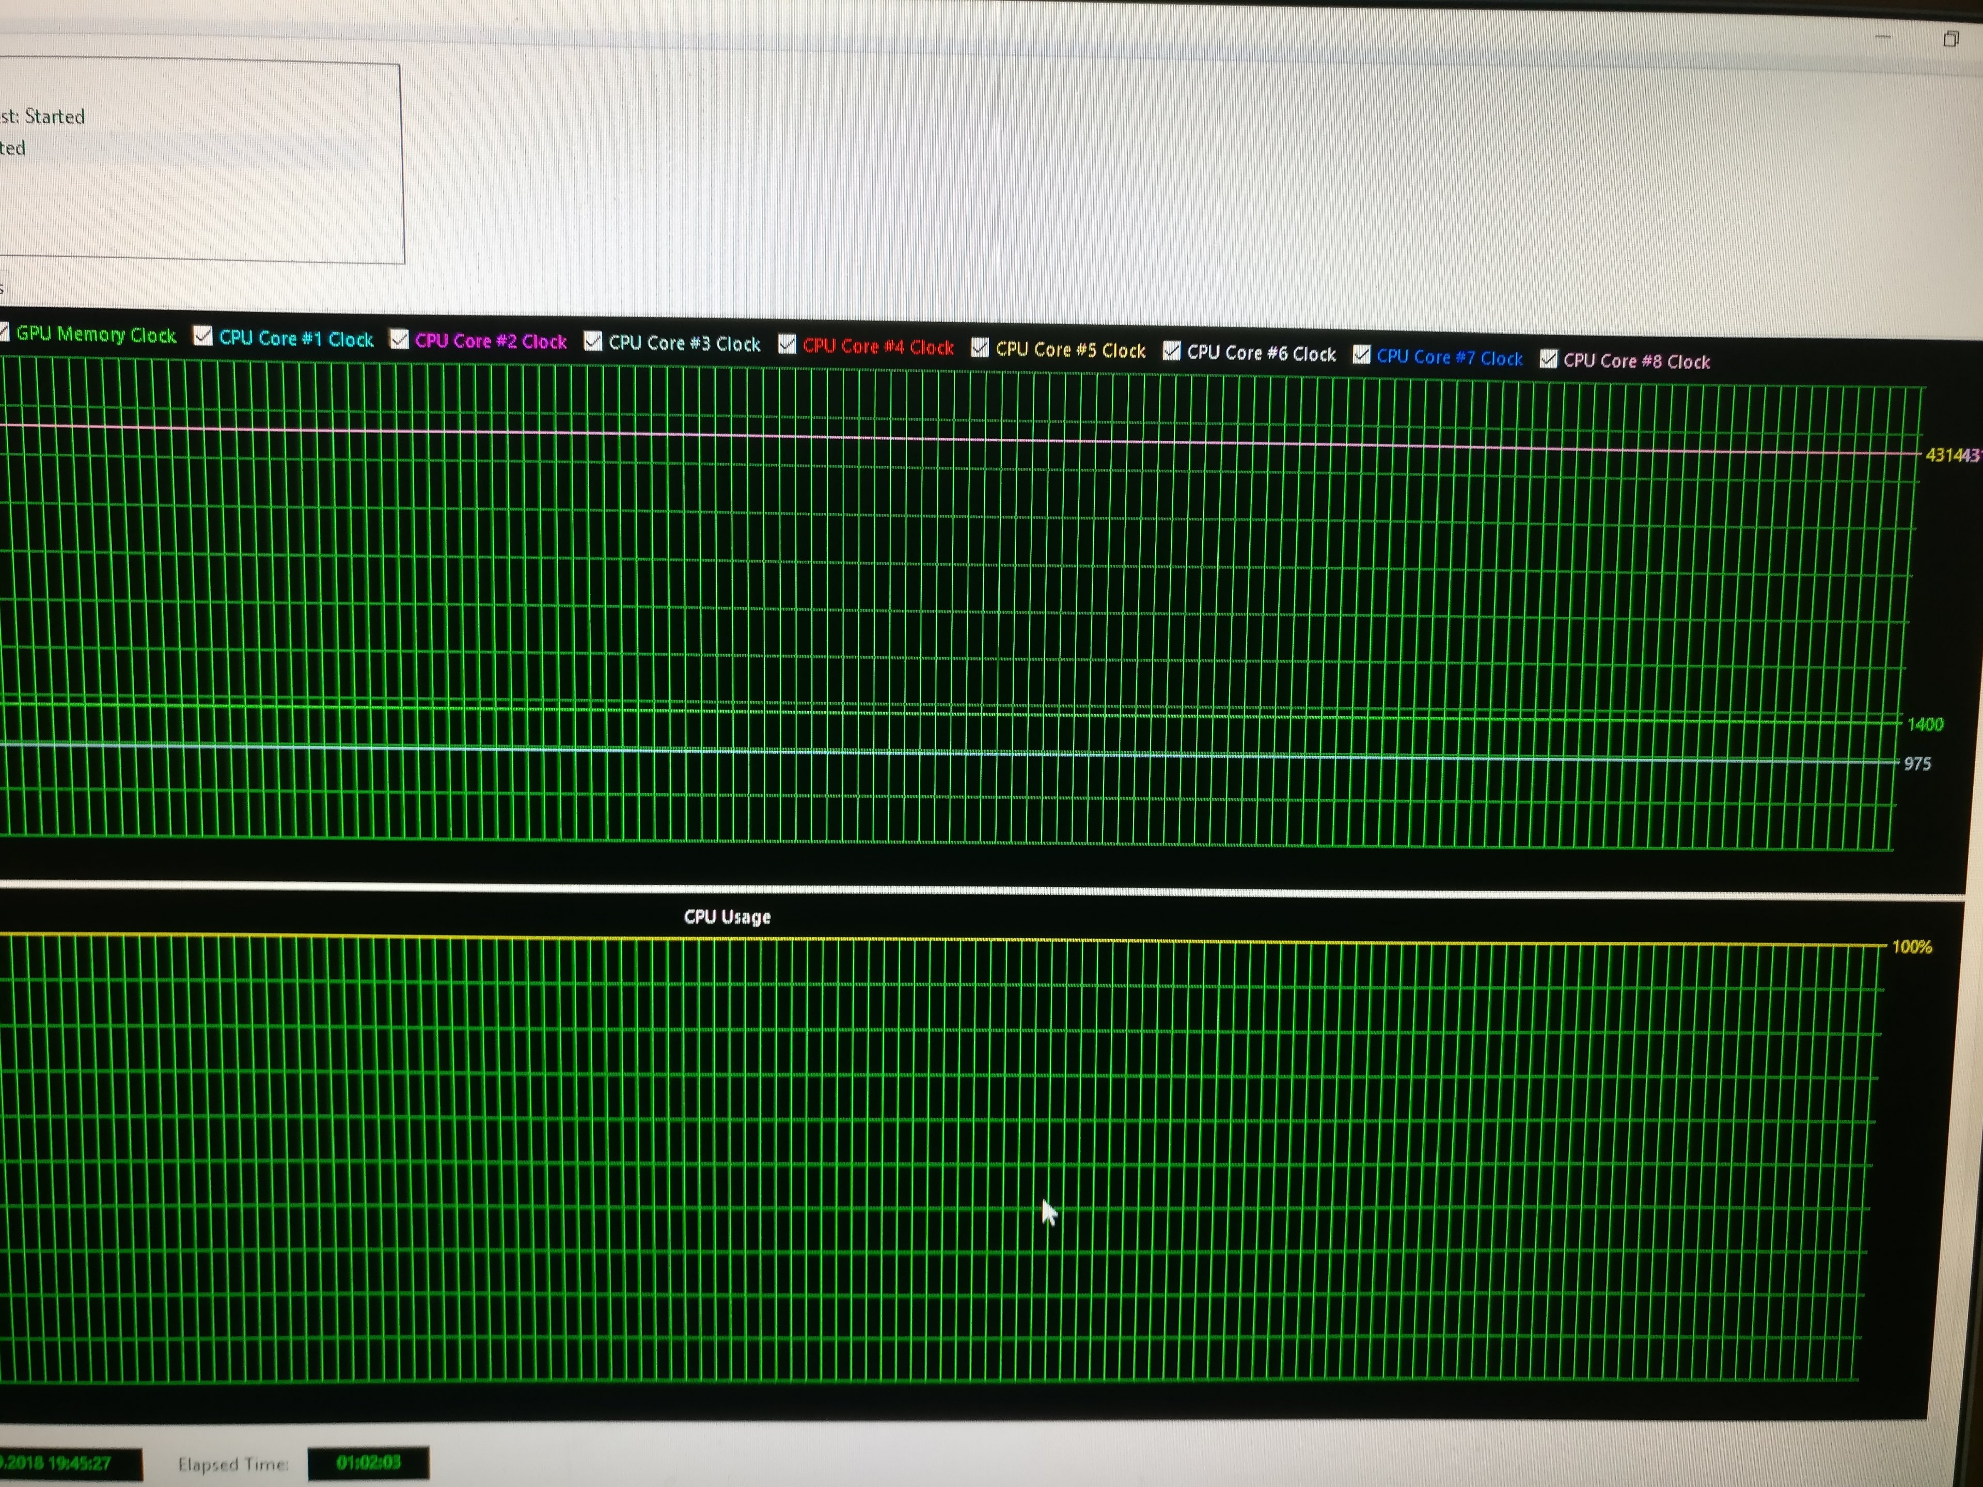The height and width of the screenshot is (1487, 1983).
Task: Click the 975 clock value label
Action: pyautogui.click(x=1917, y=764)
